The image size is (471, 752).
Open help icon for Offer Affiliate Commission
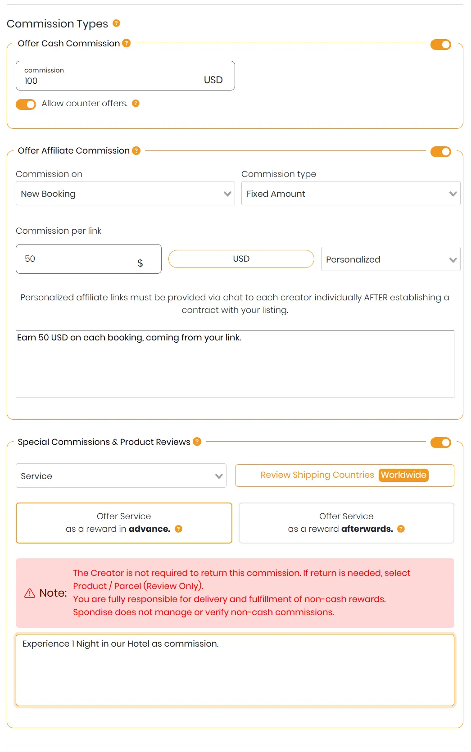(x=136, y=150)
